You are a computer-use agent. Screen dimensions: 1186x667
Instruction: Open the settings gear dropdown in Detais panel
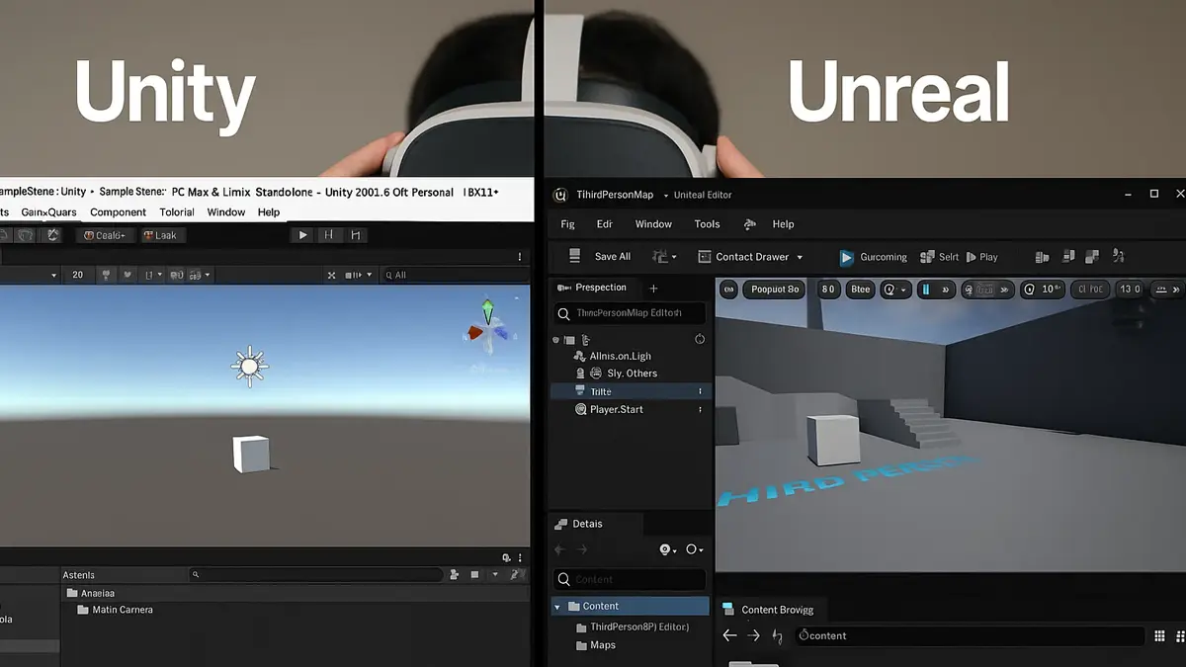(x=669, y=549)
